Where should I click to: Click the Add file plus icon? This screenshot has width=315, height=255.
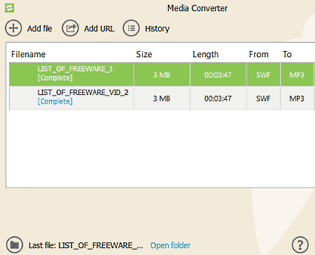[x=13, y=28]
